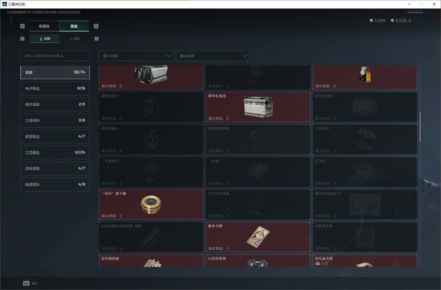Select the coffee bag item image in top row
This screenshot has width=441, height=290.
[x=365, y=74]
